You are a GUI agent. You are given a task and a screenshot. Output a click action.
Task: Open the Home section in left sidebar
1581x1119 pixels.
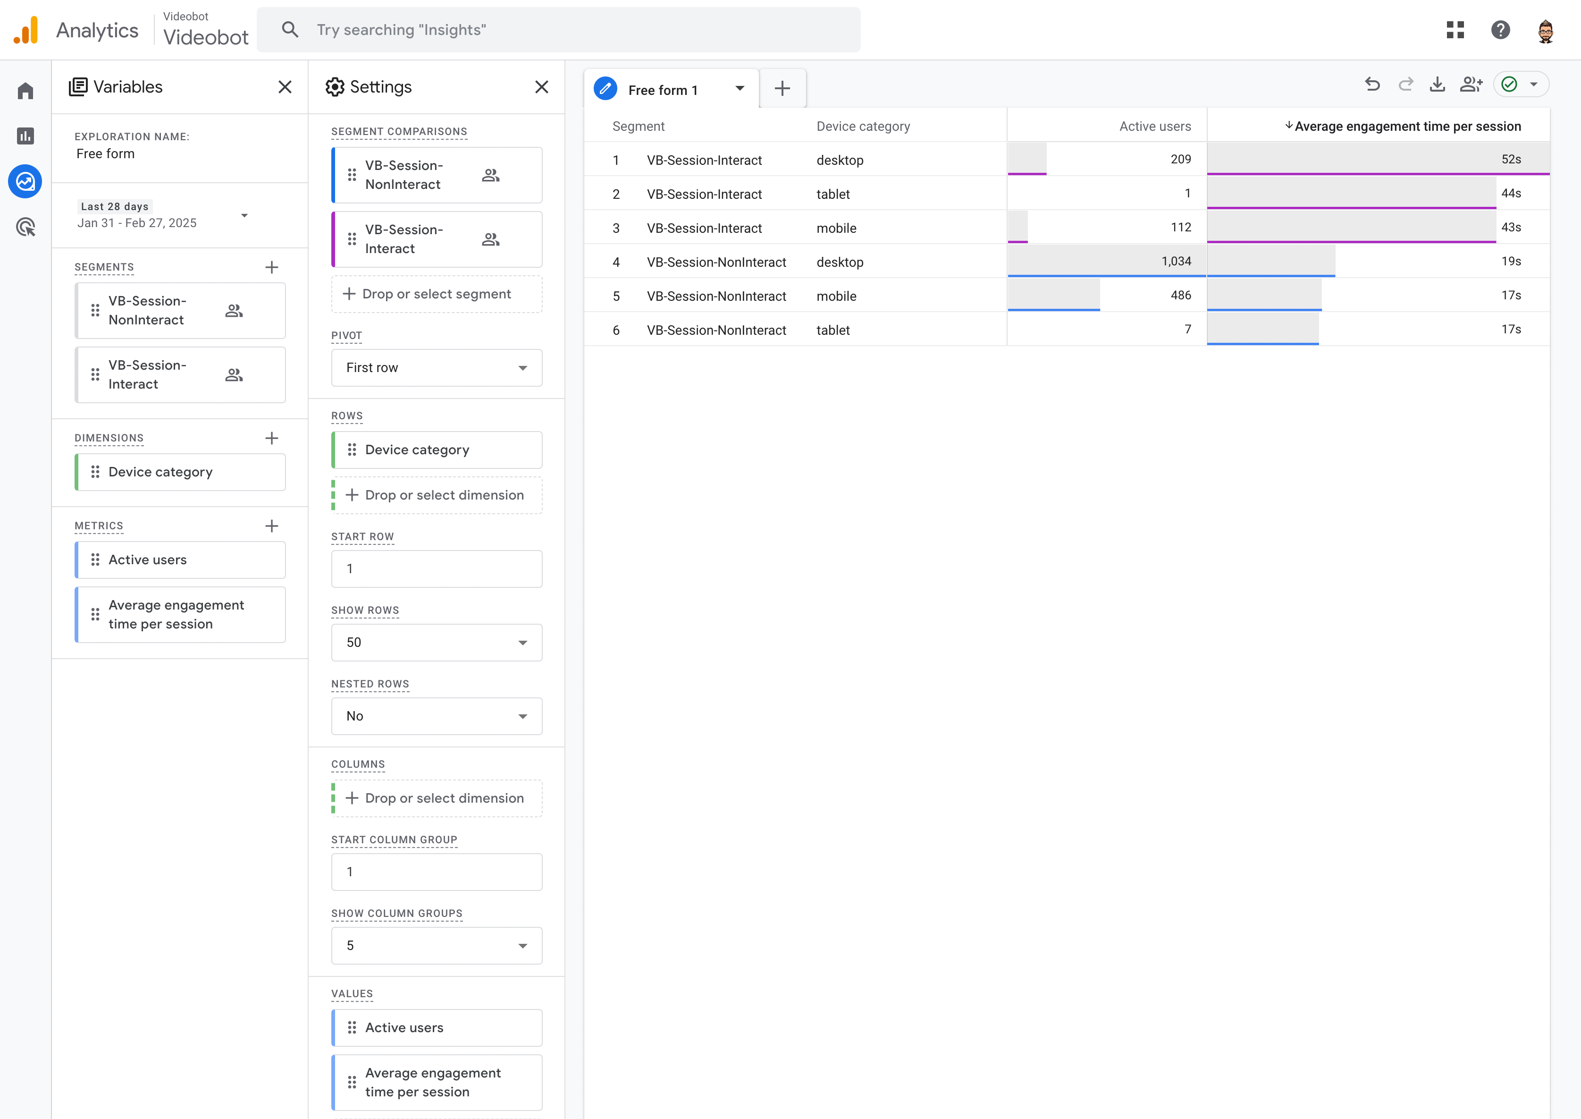[25, 90]
